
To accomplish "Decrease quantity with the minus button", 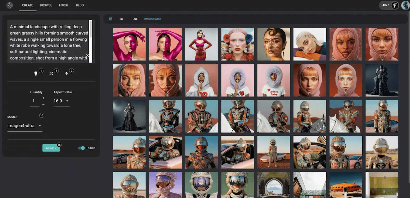I will pos(43,104).
